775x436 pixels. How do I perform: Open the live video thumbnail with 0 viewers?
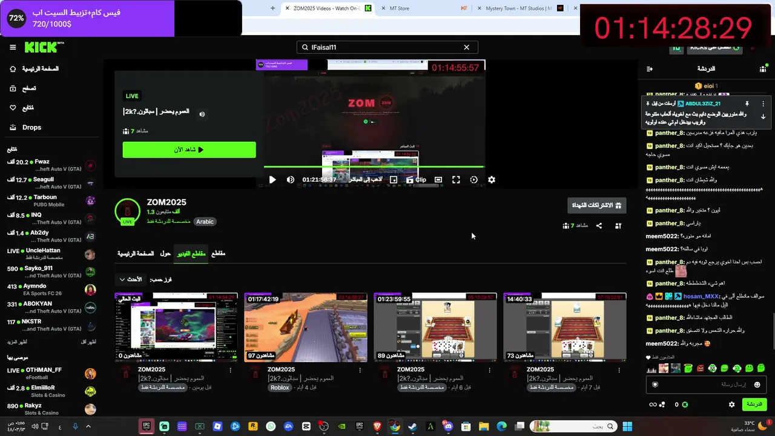pyautogui.click(x=176, y=328)
